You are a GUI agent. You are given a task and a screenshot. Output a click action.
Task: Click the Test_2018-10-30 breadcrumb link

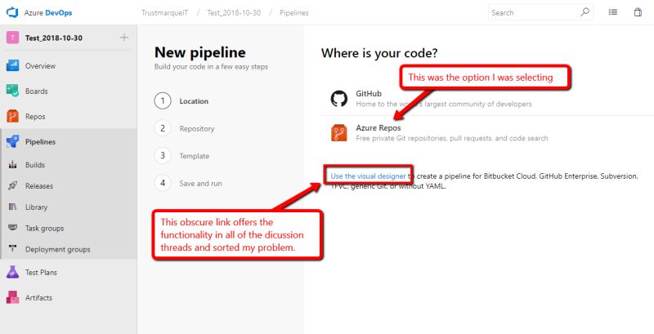(234, 13)
